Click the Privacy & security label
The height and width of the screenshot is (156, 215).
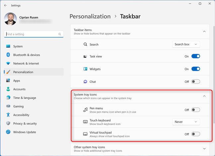[25, 123]
